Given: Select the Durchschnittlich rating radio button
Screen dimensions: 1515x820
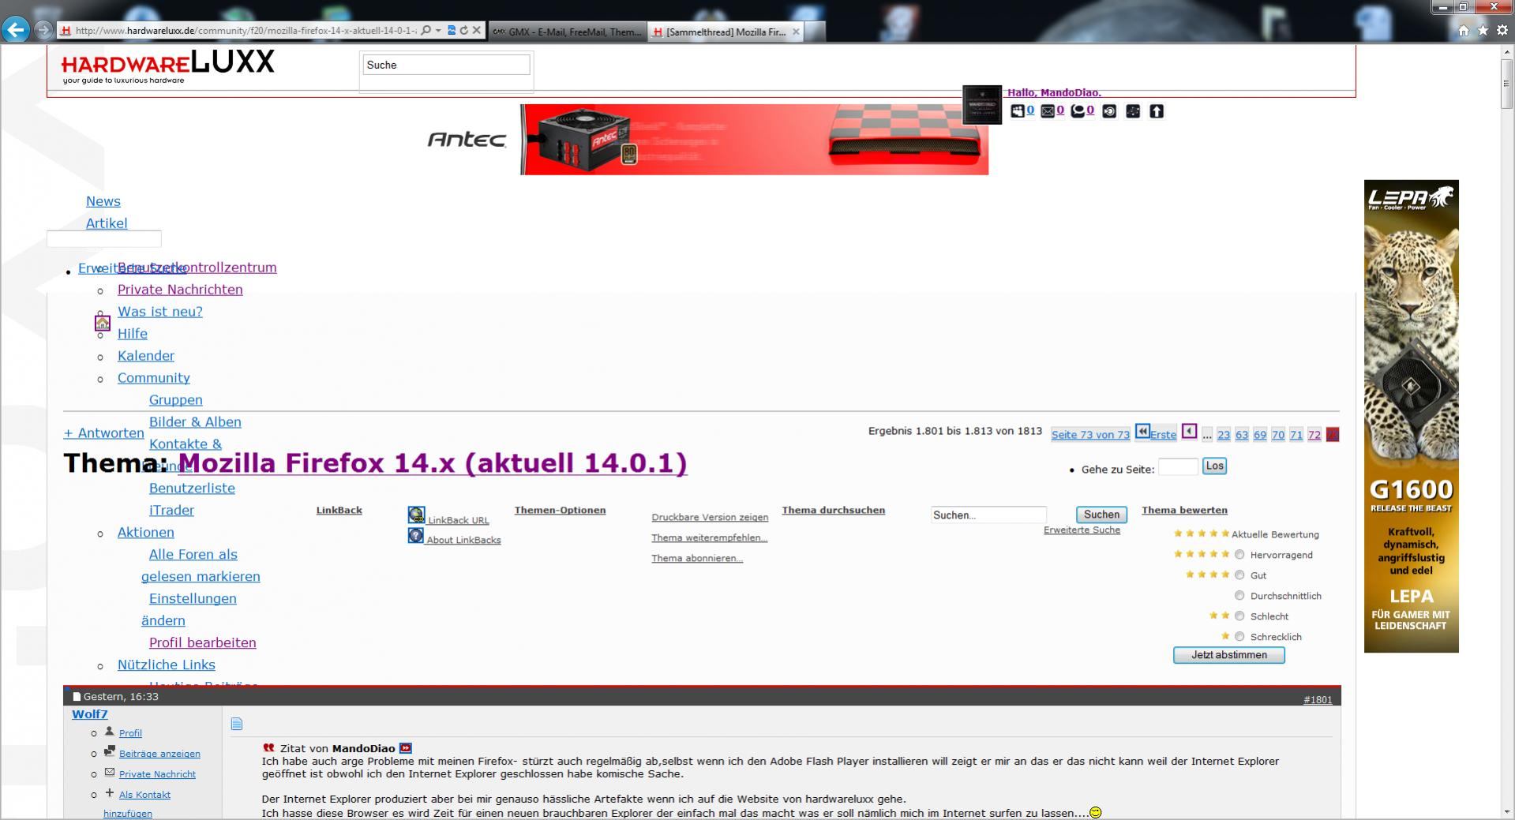Looking at the screenshot, I should coord(1239,595).
